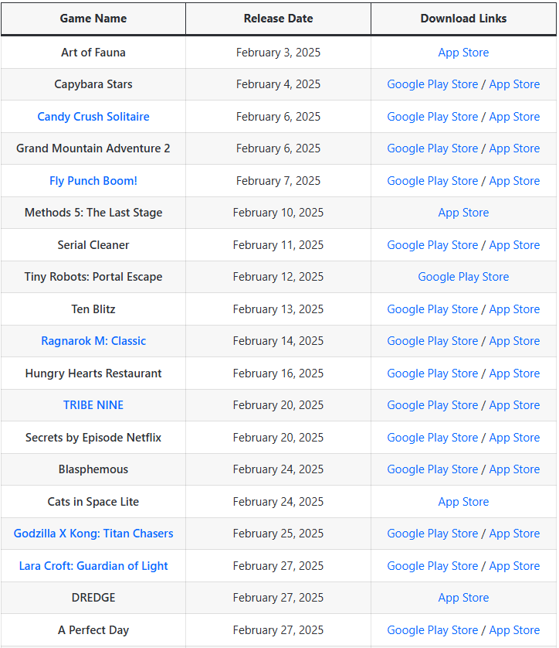Click App Store link for Serial Cleaner
The height and width of the screenshot is (648, 559).
514,245
